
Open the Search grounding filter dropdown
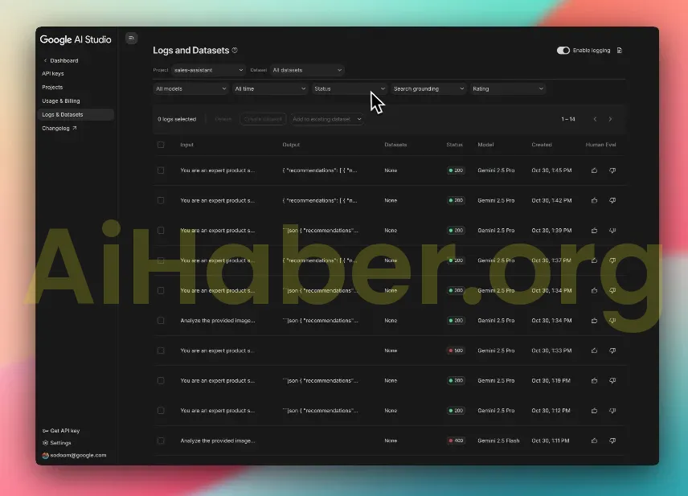428,89
